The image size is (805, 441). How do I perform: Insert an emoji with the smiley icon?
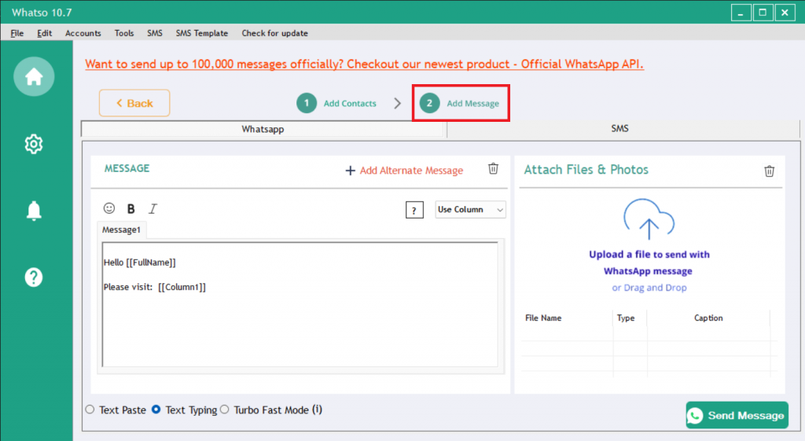coord(108,208)
